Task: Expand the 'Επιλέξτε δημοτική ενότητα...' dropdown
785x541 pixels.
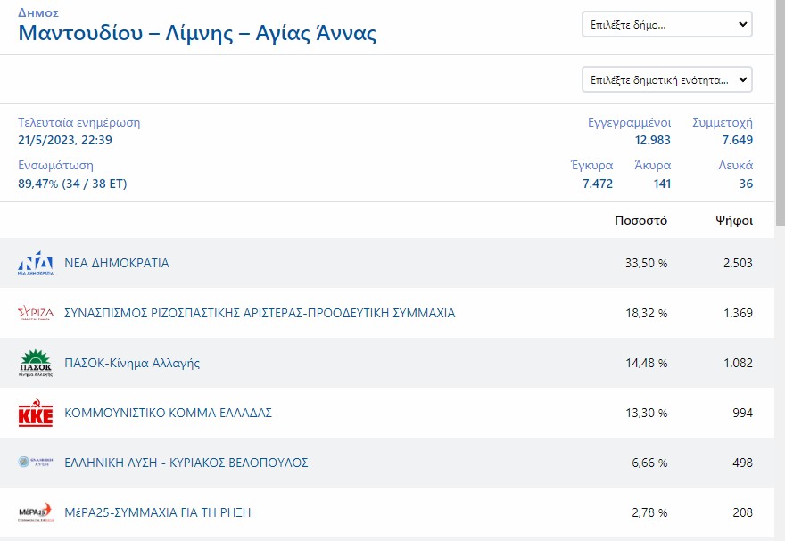Action: pyautogui.click(x=666, y=79)
